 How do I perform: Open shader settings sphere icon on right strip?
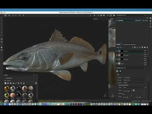pos(150,21)
